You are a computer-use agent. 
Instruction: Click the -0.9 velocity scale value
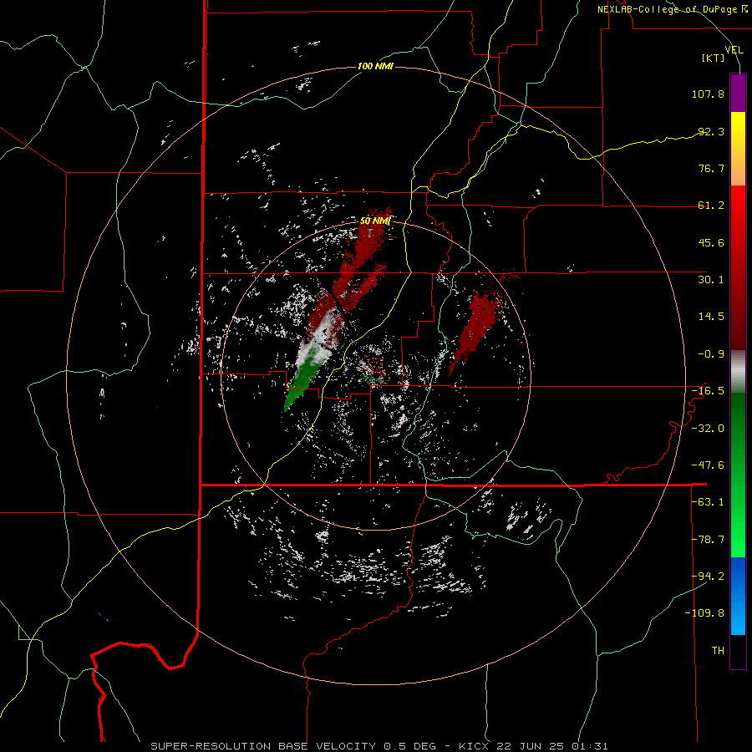[711, 354]
